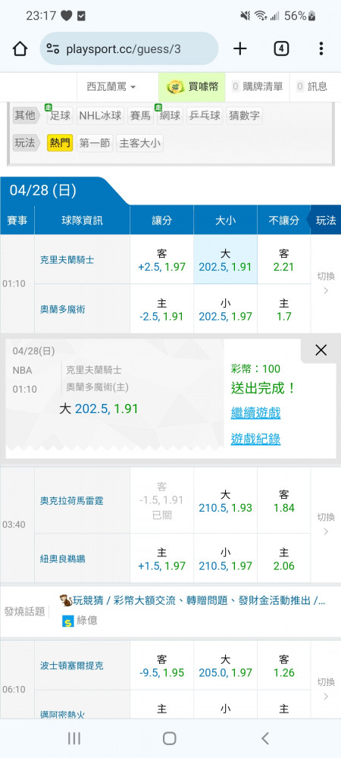This screenshot has width=341, height=758.
Task: Tap the site settings icon in the address bar
Action: 53,49
